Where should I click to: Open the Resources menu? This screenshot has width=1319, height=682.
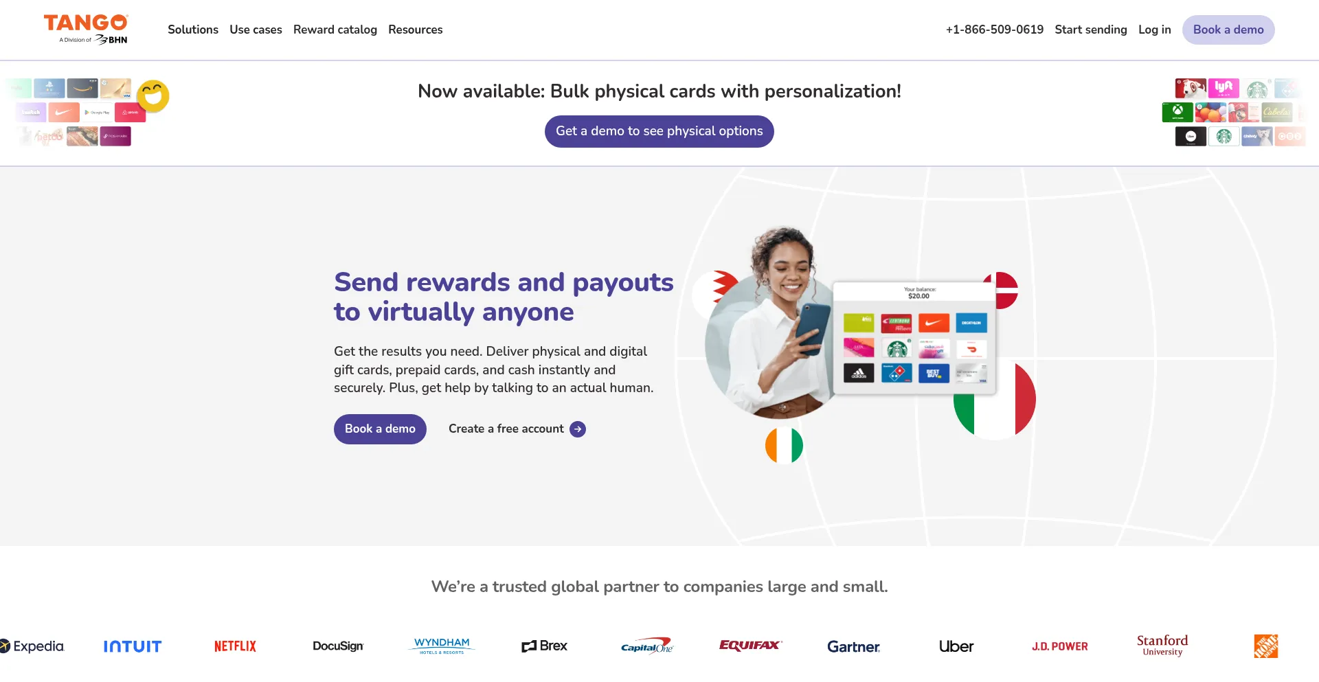tap(416, 30)
